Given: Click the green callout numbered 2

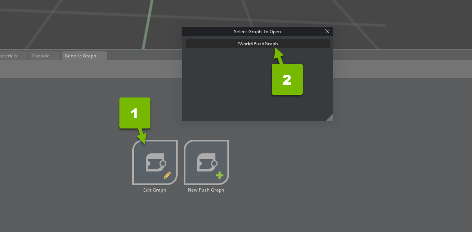Looking at the screenshot, I should click(x=287, y=79).
